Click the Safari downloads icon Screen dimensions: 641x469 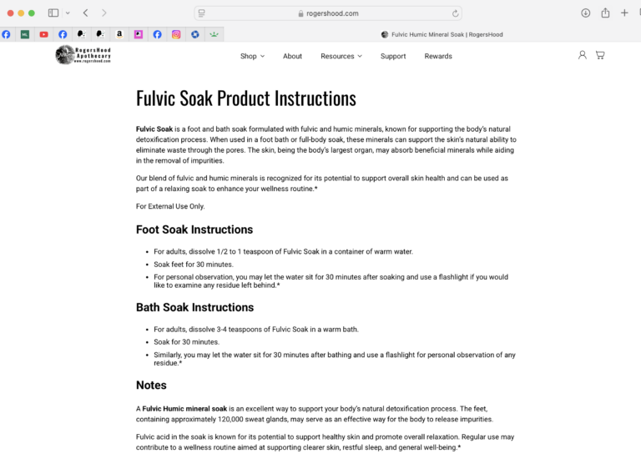pos(586,13)
